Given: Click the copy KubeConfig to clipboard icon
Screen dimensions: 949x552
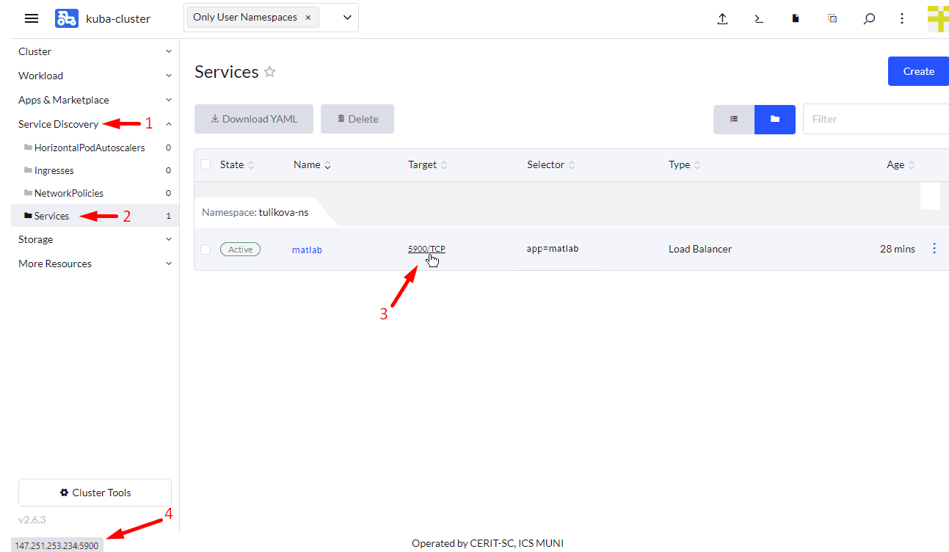Looking at the screenshot, I should point(832,19).
